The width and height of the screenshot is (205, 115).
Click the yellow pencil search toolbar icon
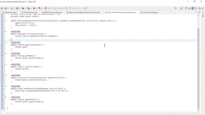[49, 8]
